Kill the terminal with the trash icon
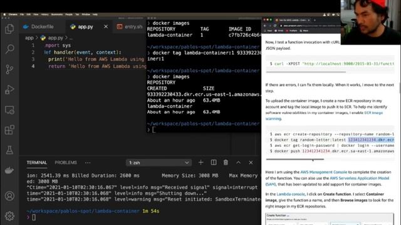The width and height of the screenshot is (401, 225). pyautogui.click(x=226, y=162)
